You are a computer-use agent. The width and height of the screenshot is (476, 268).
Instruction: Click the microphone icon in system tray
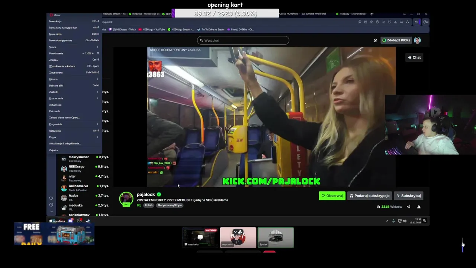tap(393, 221)
